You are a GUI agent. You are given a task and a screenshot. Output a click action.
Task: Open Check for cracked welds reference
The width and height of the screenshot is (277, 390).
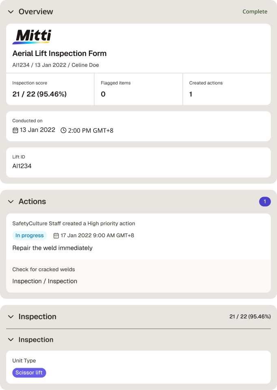(x=43, y=269)
